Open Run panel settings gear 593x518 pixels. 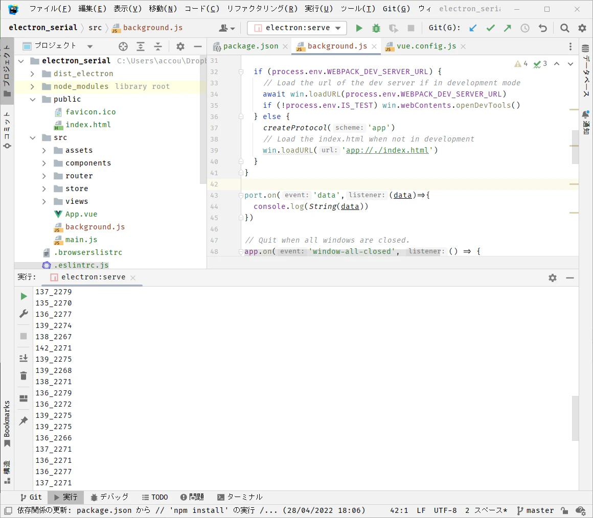tap(553, 278)
